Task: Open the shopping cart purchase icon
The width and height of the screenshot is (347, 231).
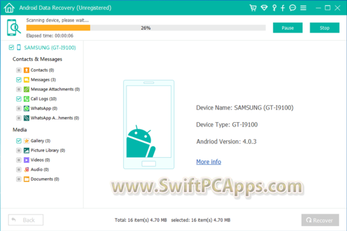Action: (x=253, y=8)
